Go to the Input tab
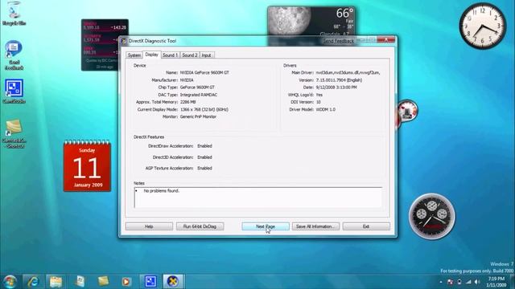The height and width of the screenshot is (289, 515). pyautogui.click(x=206, y=55)
